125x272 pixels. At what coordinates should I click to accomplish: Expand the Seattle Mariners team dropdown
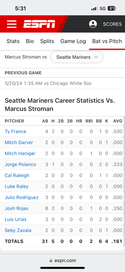[x=77, y=57]
